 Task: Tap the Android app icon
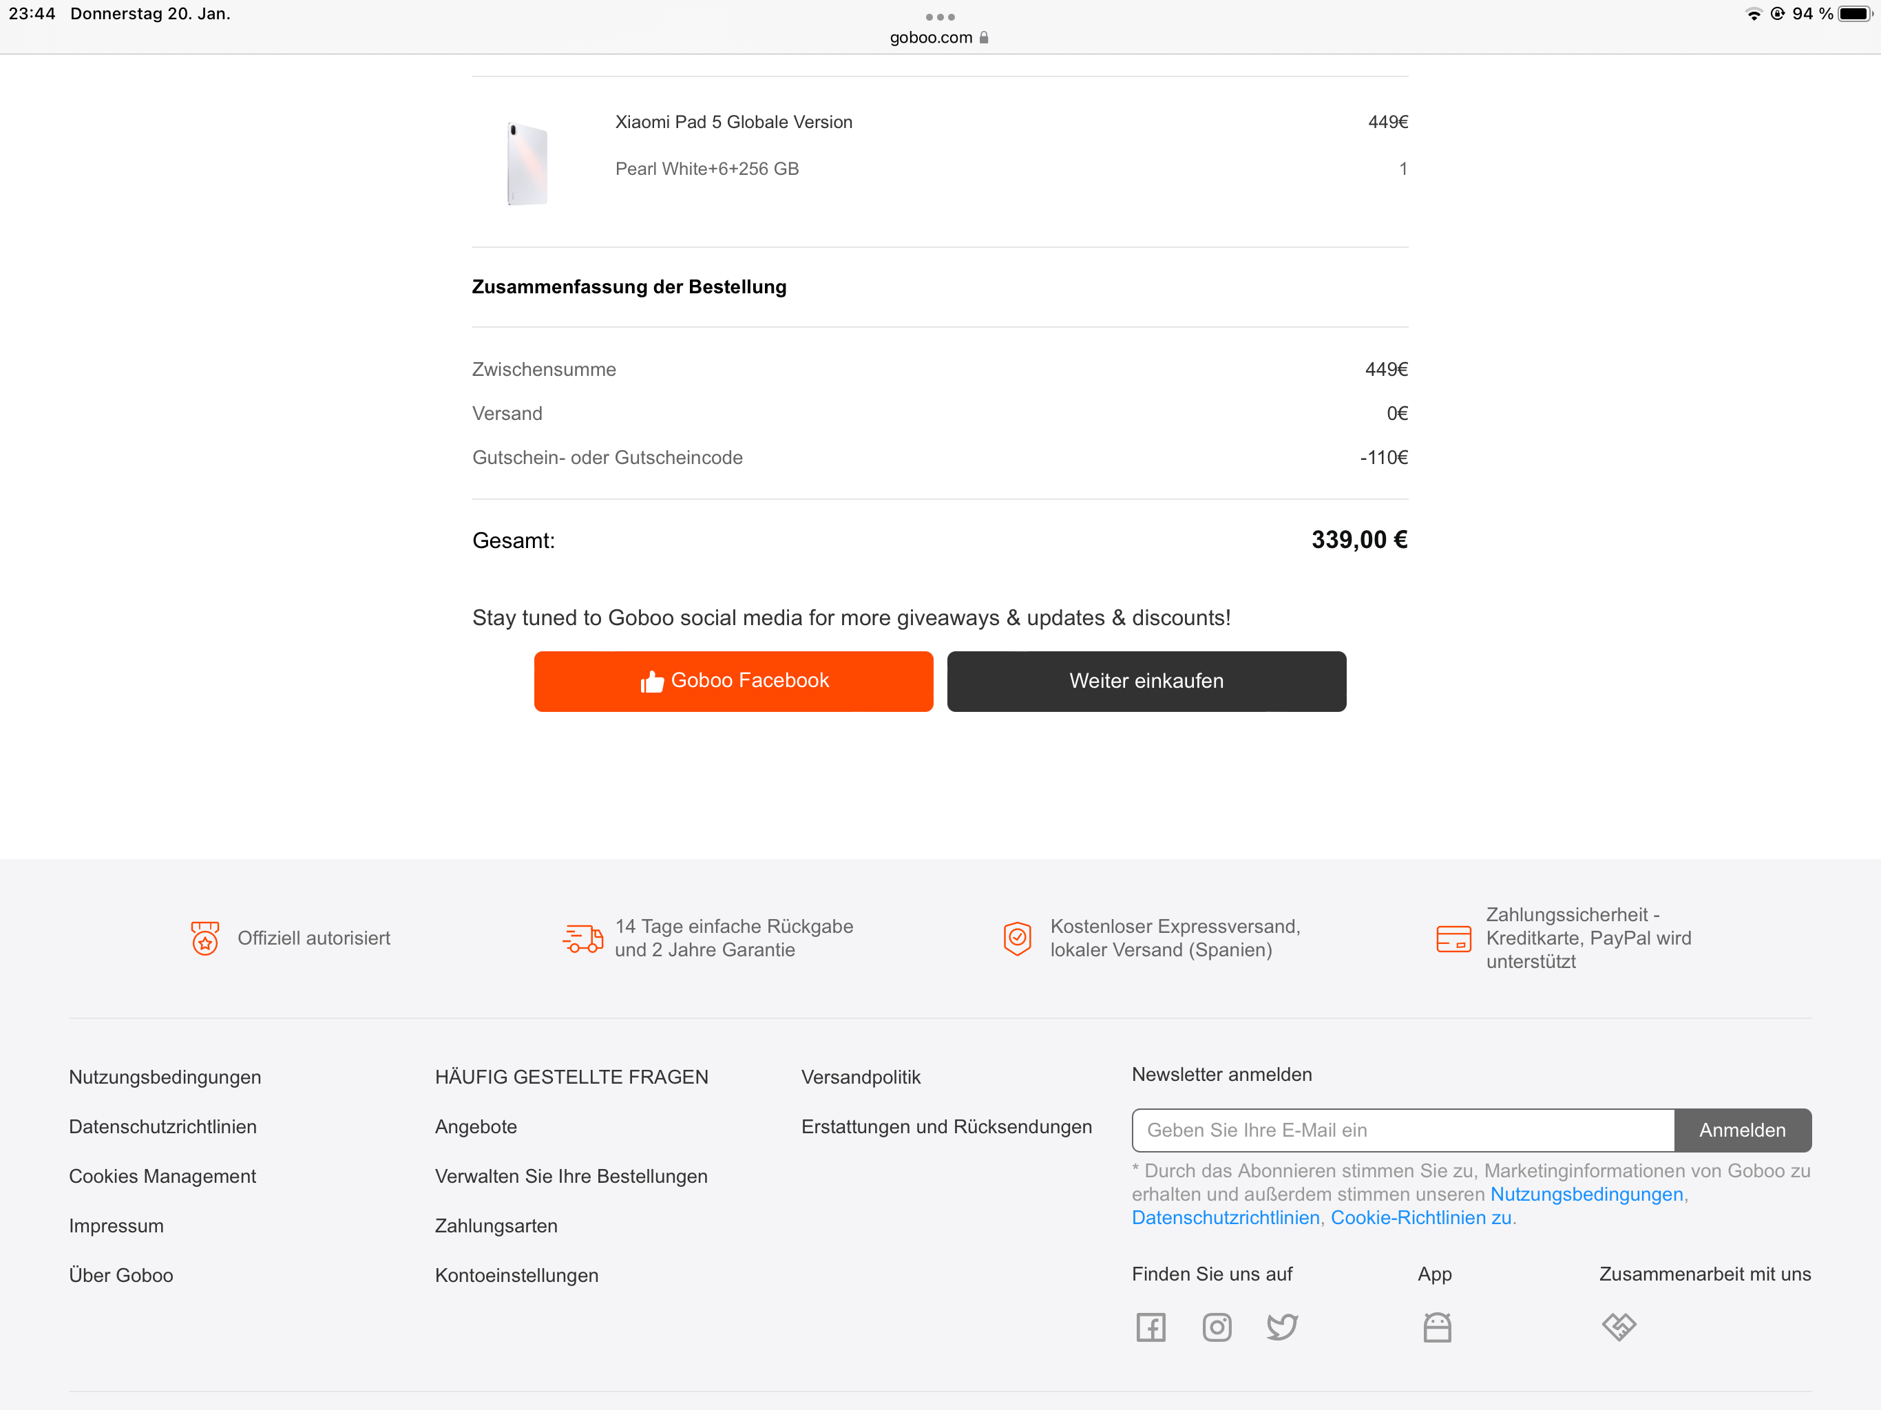pyautogui.click(x=1436, y=1327)
